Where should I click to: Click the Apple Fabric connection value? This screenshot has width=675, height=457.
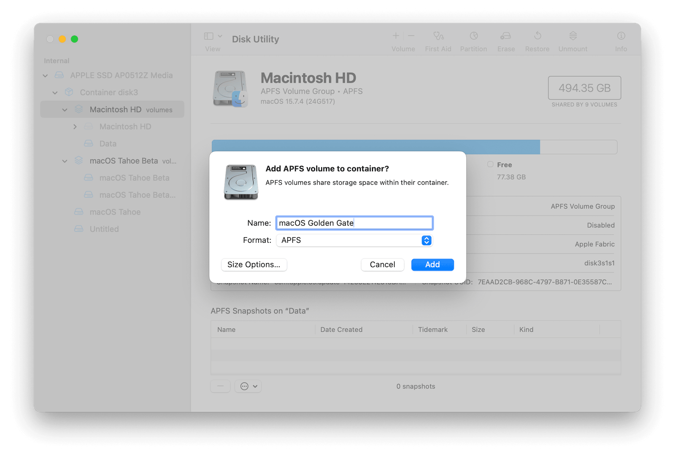click(595, 244)
